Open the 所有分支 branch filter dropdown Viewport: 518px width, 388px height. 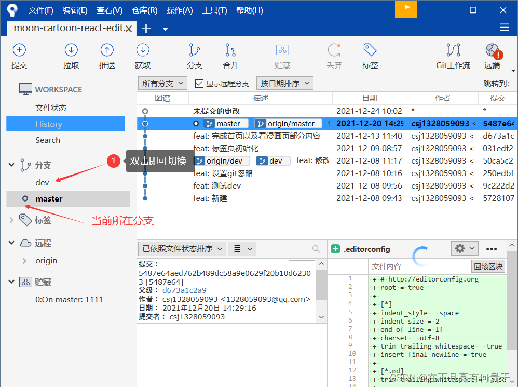[162, 83]
